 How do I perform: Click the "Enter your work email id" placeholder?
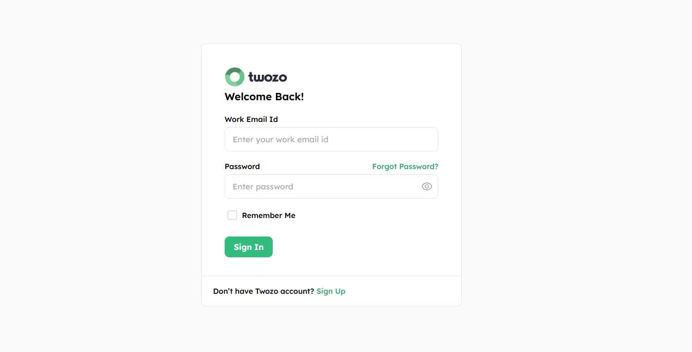[281, 140]
